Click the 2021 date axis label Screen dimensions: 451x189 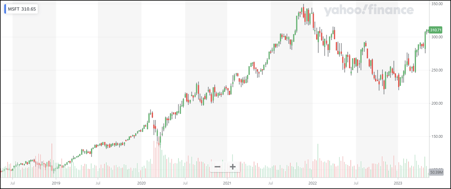pyautogui.click(x=227, y=183)
